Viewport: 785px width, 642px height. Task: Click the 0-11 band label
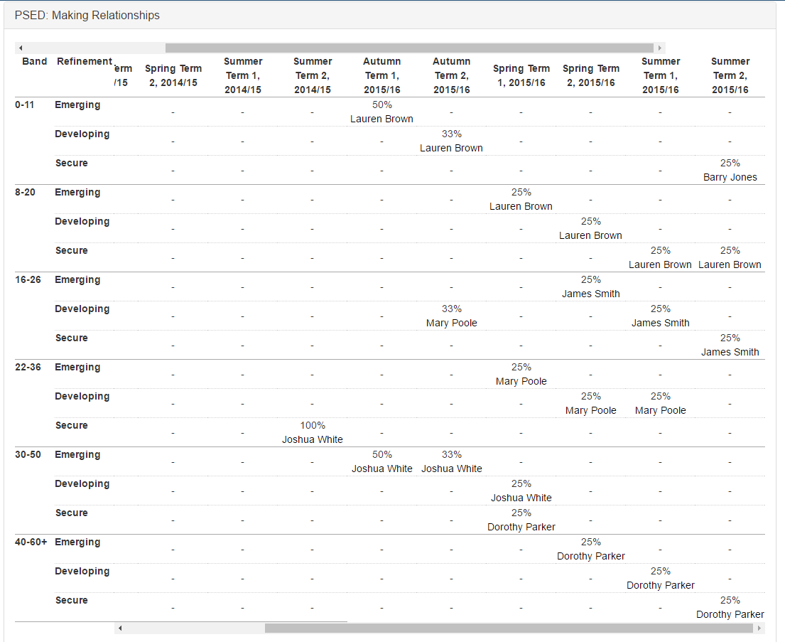25,105
